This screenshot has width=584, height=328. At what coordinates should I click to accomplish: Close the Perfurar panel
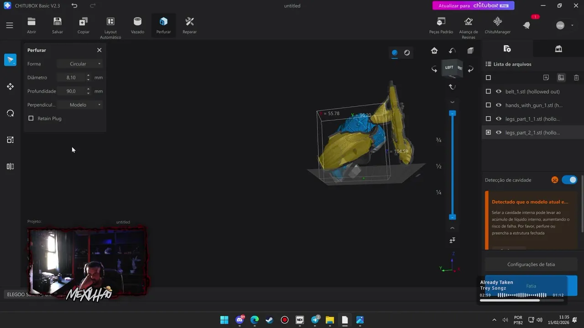(99, 50)
